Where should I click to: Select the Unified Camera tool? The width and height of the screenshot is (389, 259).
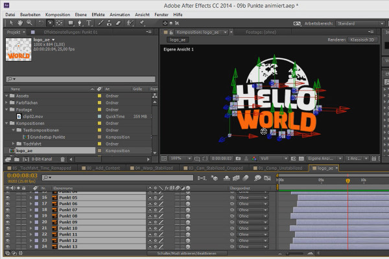click(x=50, y=23)
